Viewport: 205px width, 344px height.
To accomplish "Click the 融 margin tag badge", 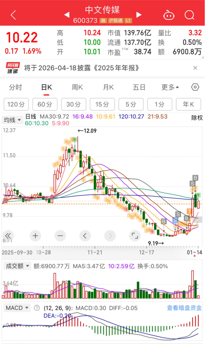I will 103,21.
